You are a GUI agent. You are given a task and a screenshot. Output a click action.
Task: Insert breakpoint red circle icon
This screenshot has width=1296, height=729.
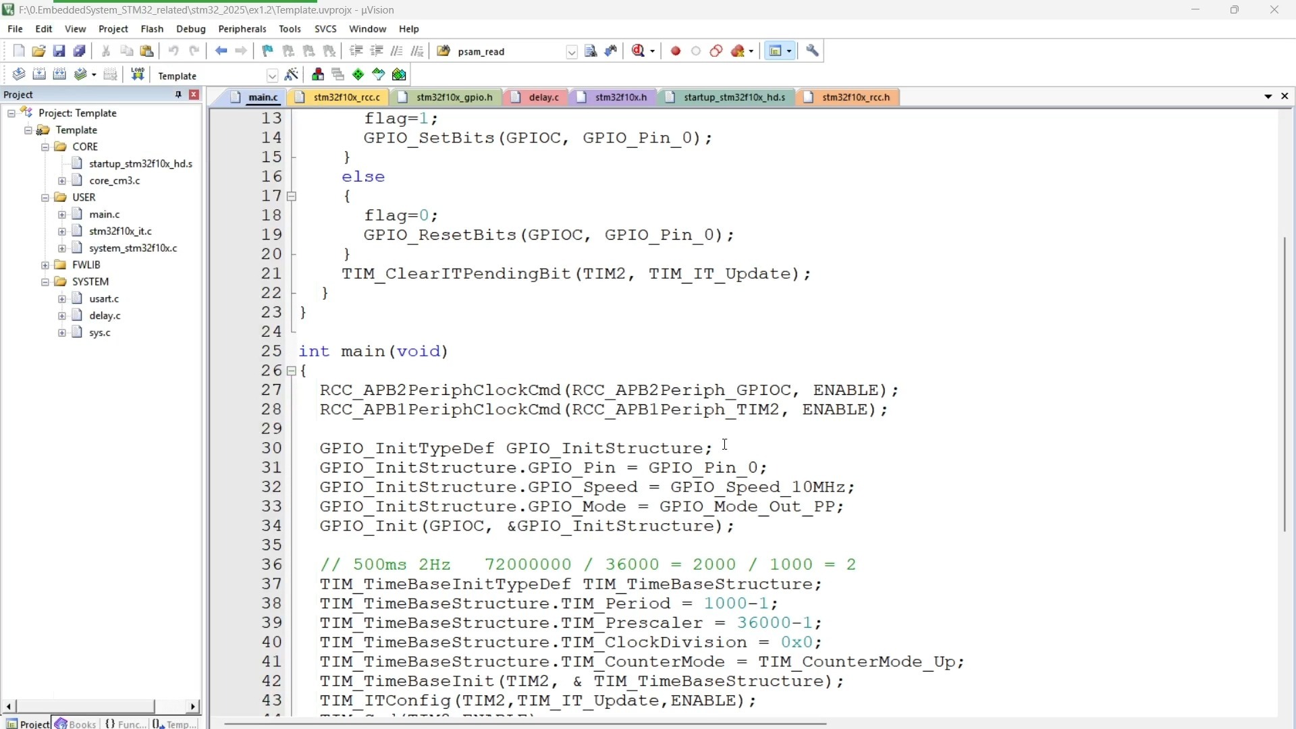pyautogui.click(x=676, y=51)
